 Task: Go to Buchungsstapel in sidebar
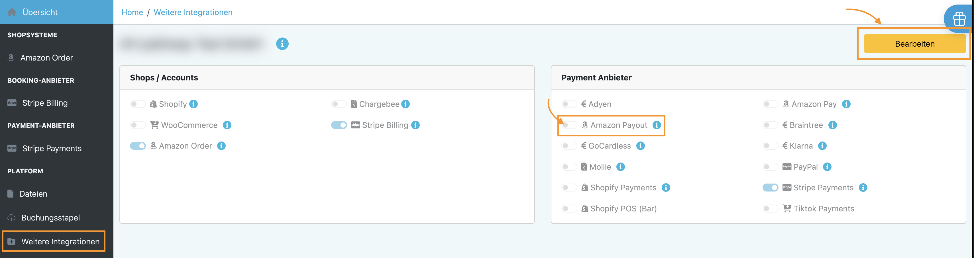(50, 218)
